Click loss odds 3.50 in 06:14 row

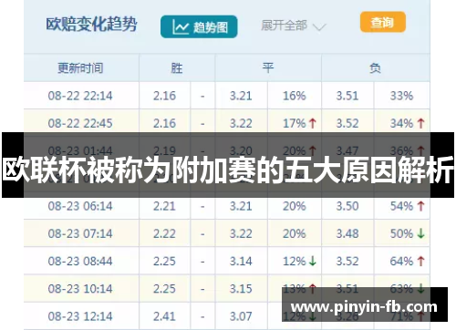(347, 206)
